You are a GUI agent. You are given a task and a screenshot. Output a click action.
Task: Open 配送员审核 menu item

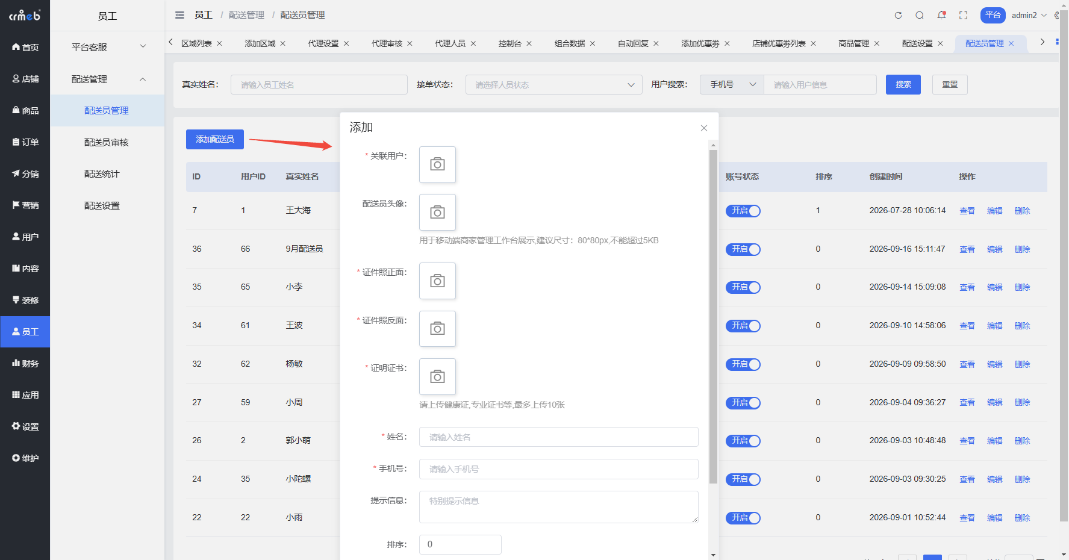[107, 142]
